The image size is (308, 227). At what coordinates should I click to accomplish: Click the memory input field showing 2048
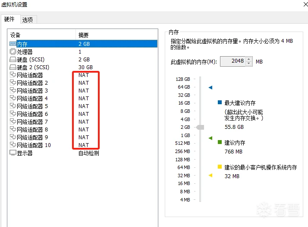coord(233,61)
